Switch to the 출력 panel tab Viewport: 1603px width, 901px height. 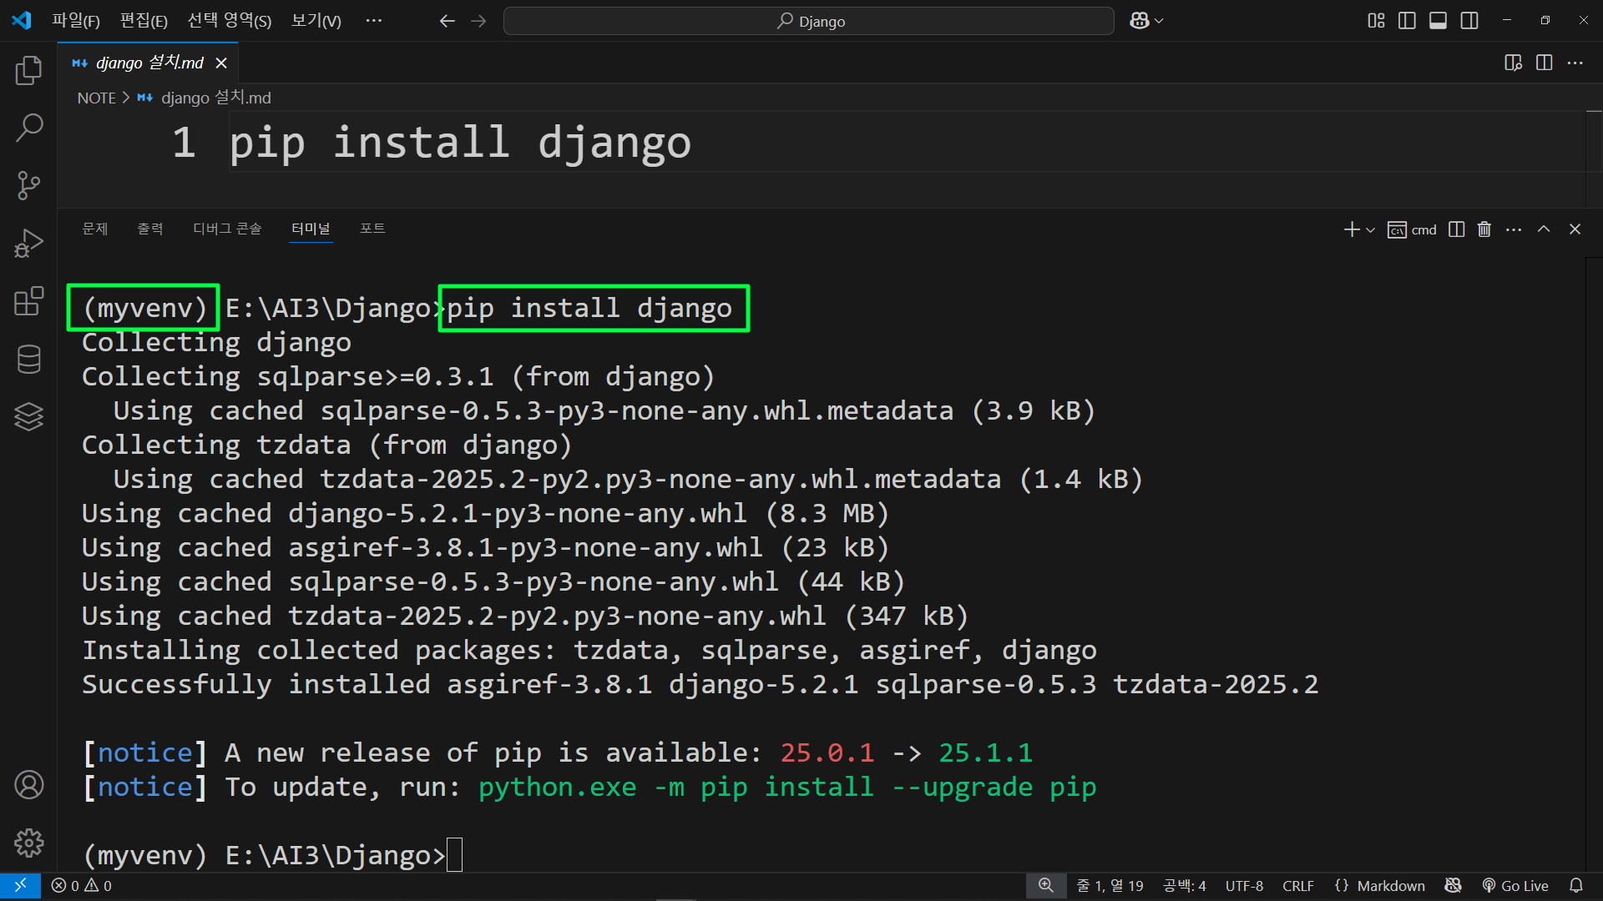pos(150,229)
